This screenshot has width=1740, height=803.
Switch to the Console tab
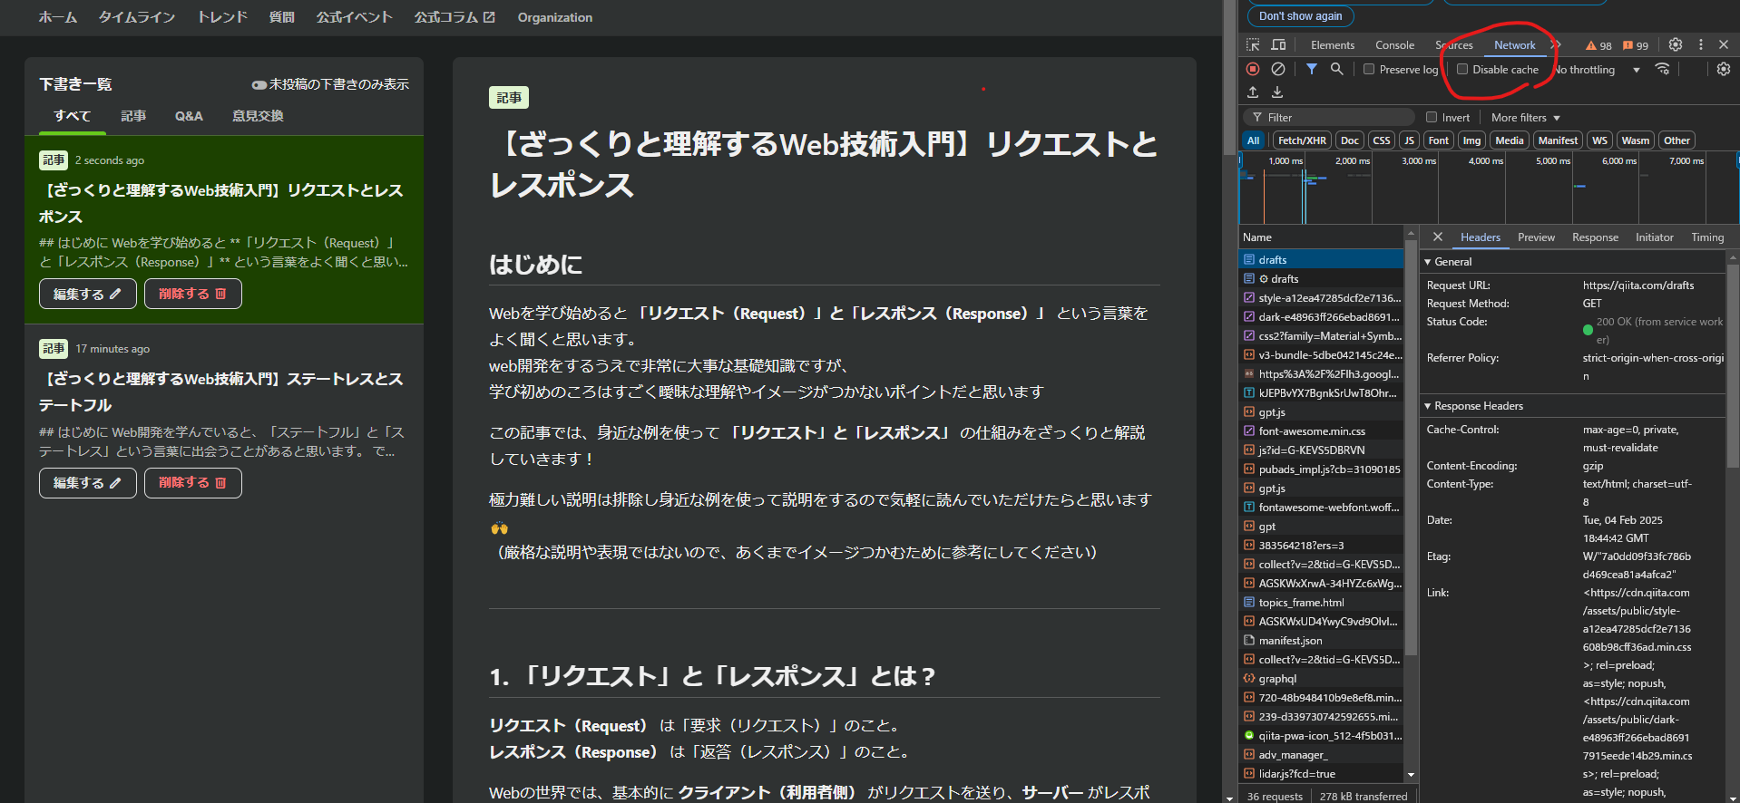pyautogui.click(x=1394, y=45)
